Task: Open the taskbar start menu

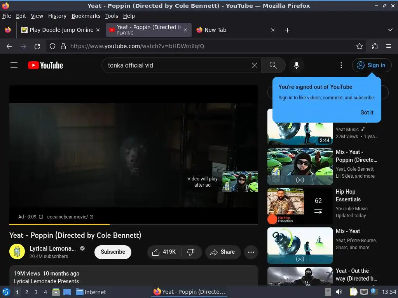Action: [6, 292]
